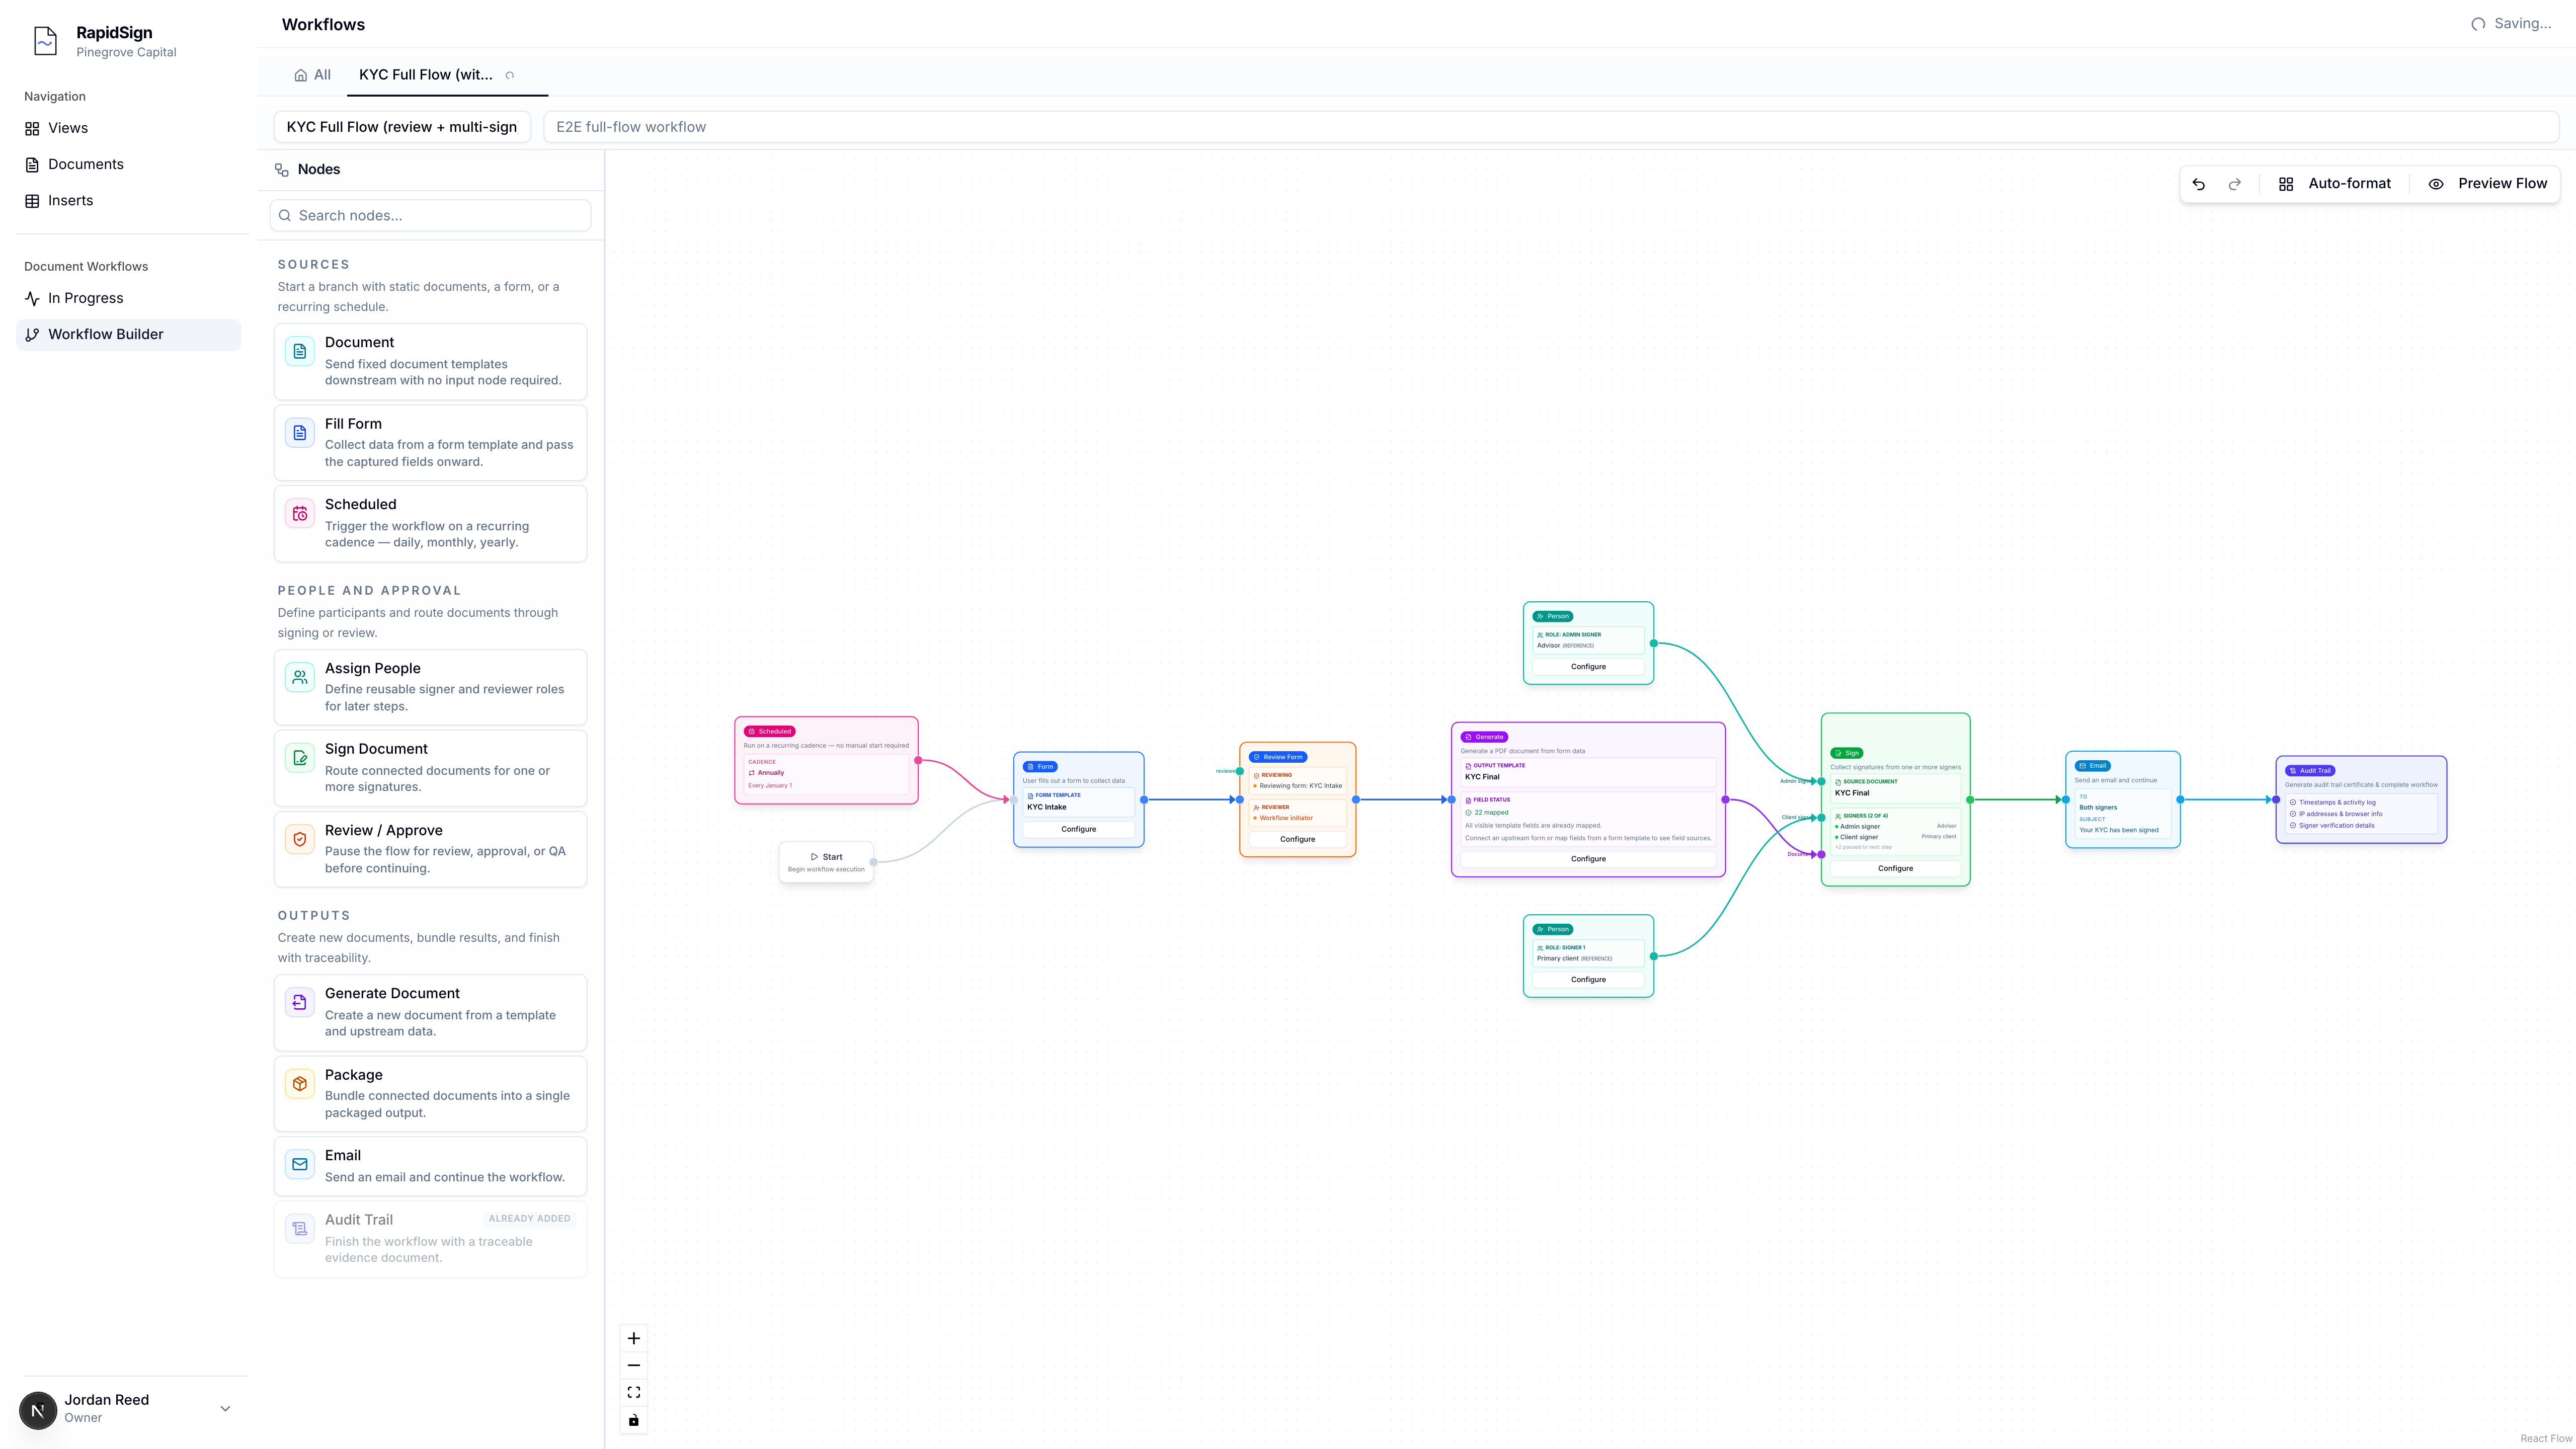2576x1449 pixels.
Task: Click the ALREADY ADDED label
Action: (529, 1219)
